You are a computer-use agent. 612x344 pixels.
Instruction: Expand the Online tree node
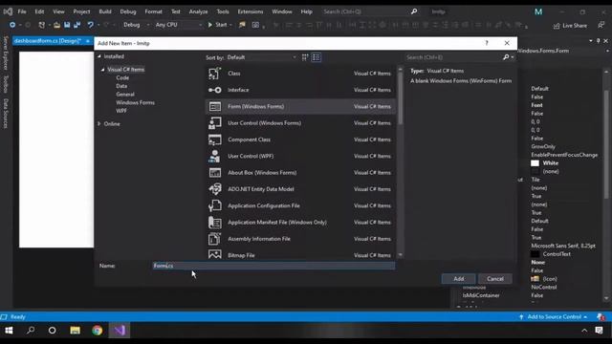tap(99, 123)
